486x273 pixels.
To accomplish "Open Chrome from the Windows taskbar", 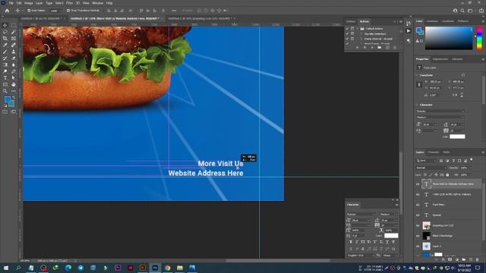I will (167, 268).
